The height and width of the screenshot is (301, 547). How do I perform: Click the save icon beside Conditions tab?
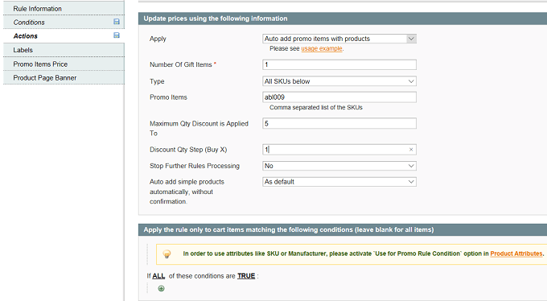click(x=117, y=22)
